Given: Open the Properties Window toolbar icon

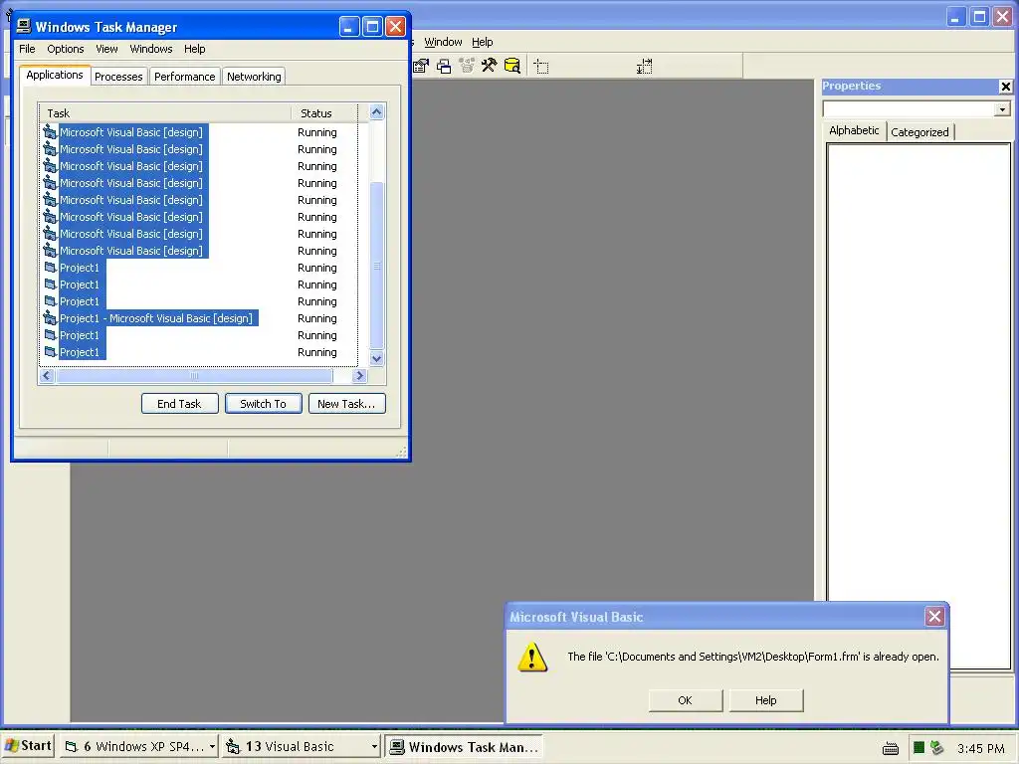Looking at the screenshot, I should tap(421, 66).
